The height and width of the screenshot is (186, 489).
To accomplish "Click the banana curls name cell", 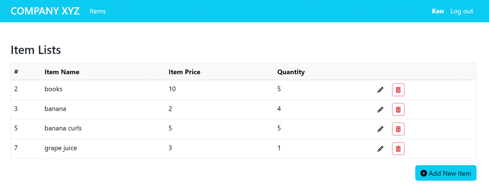I will (x=63, y=128).
